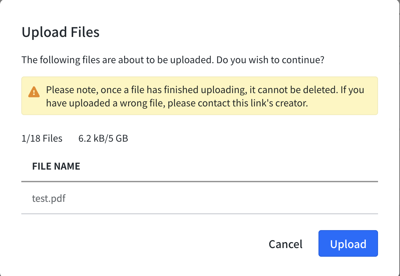Click empty space right of FILE NAME header
The image size is (400, 276).
(229, 166)
